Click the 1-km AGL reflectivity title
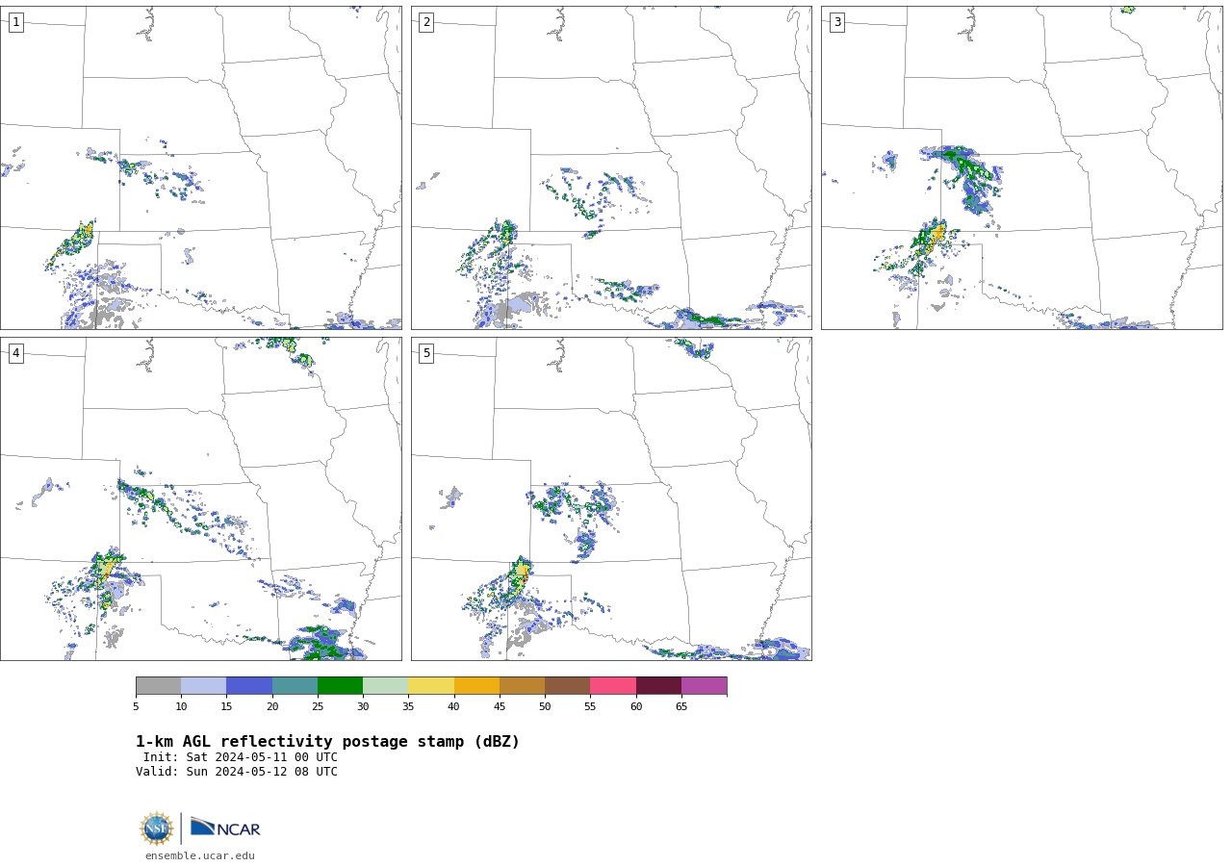The width and height of the screenshot is (1232, 867). tap(327, 742)
